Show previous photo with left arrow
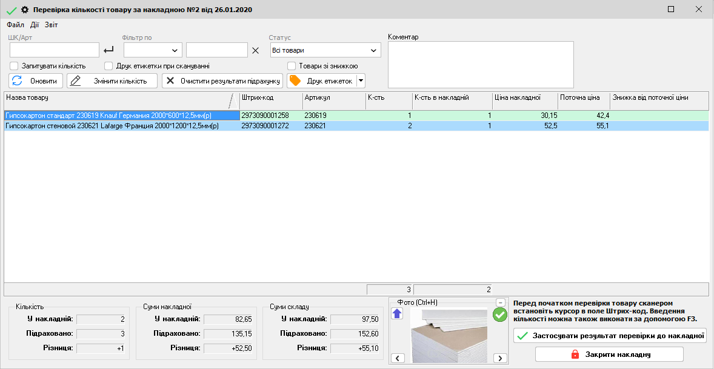 [398, 358]
